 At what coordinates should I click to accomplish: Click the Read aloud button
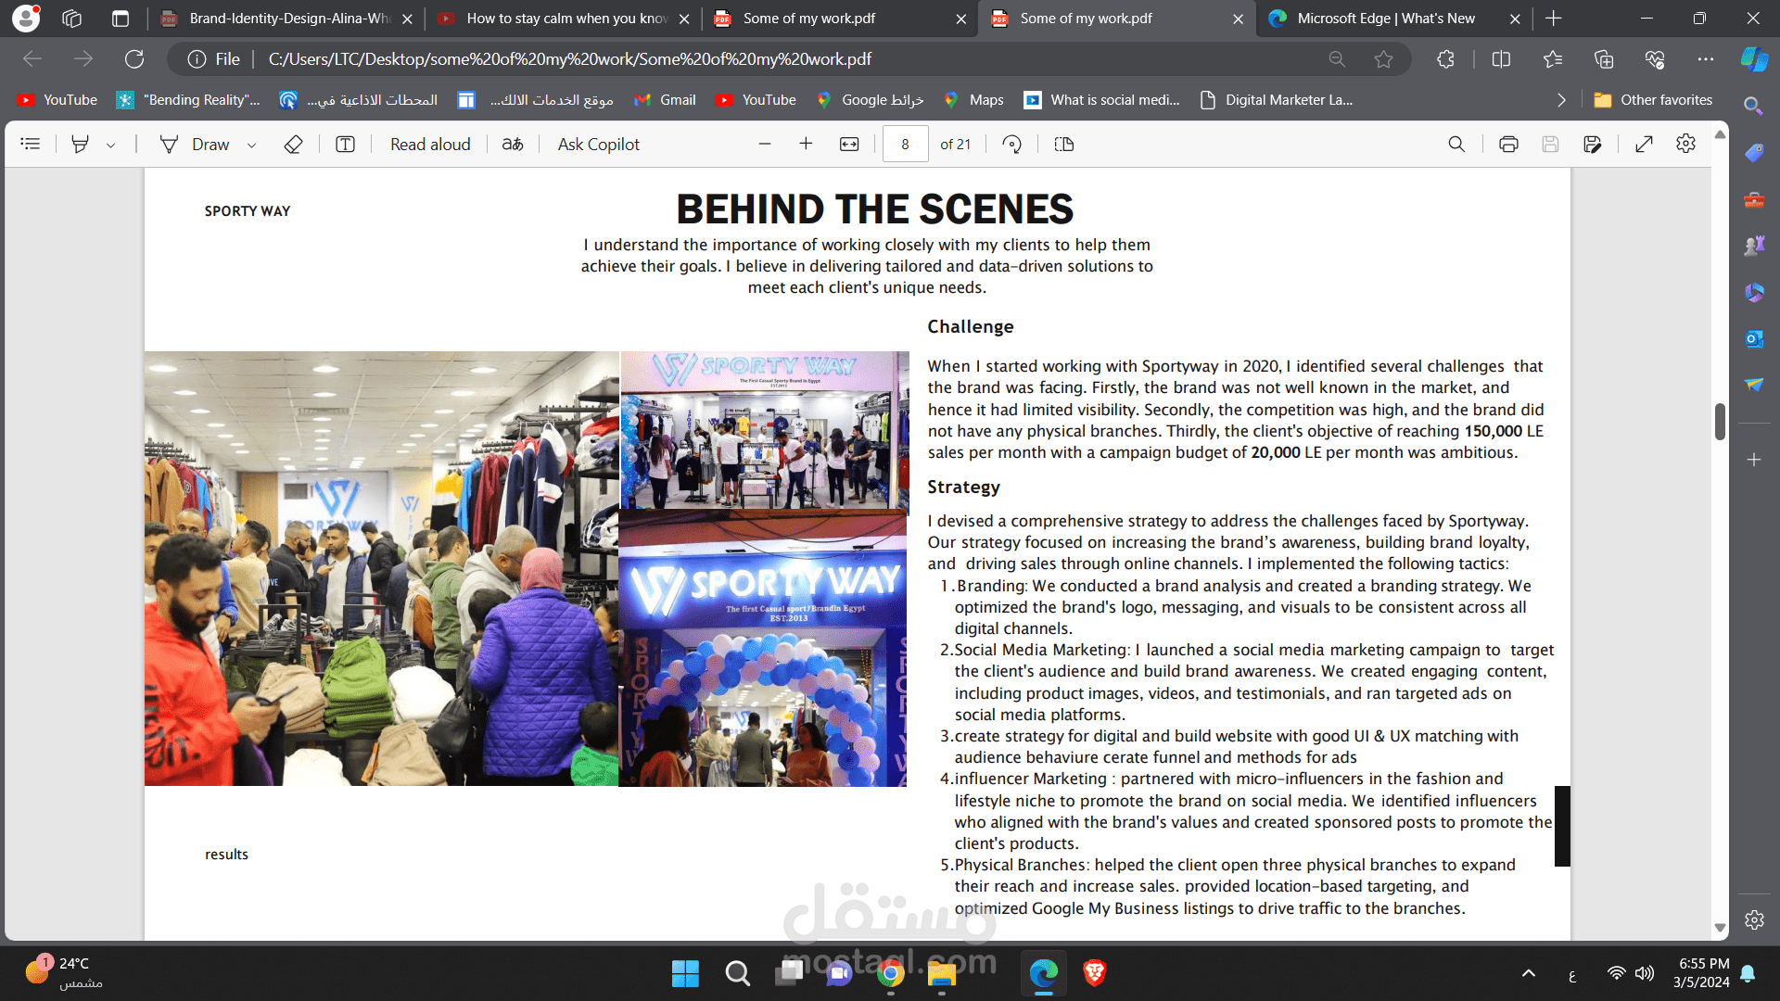coord(430,144)
